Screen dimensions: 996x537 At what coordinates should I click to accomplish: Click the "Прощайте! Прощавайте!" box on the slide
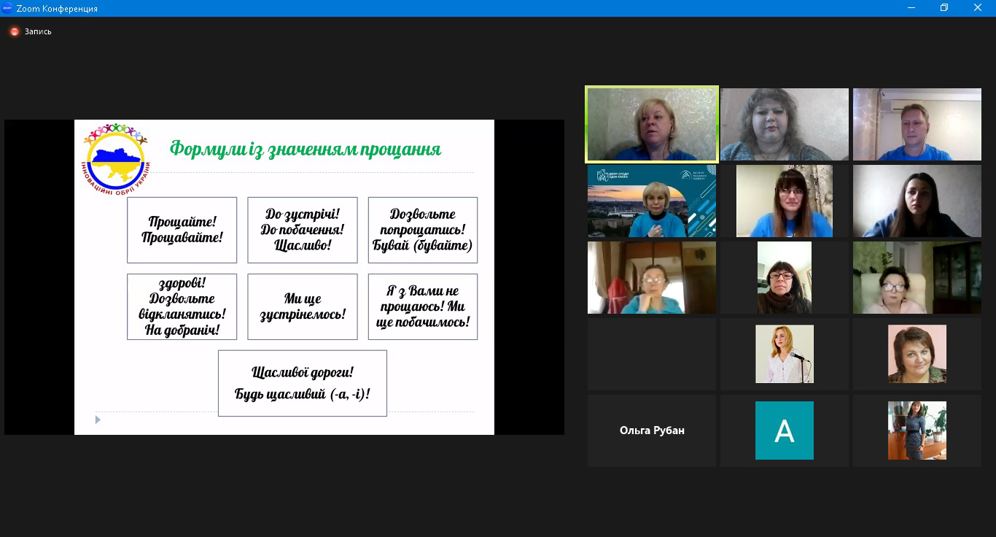coord(182,230)
